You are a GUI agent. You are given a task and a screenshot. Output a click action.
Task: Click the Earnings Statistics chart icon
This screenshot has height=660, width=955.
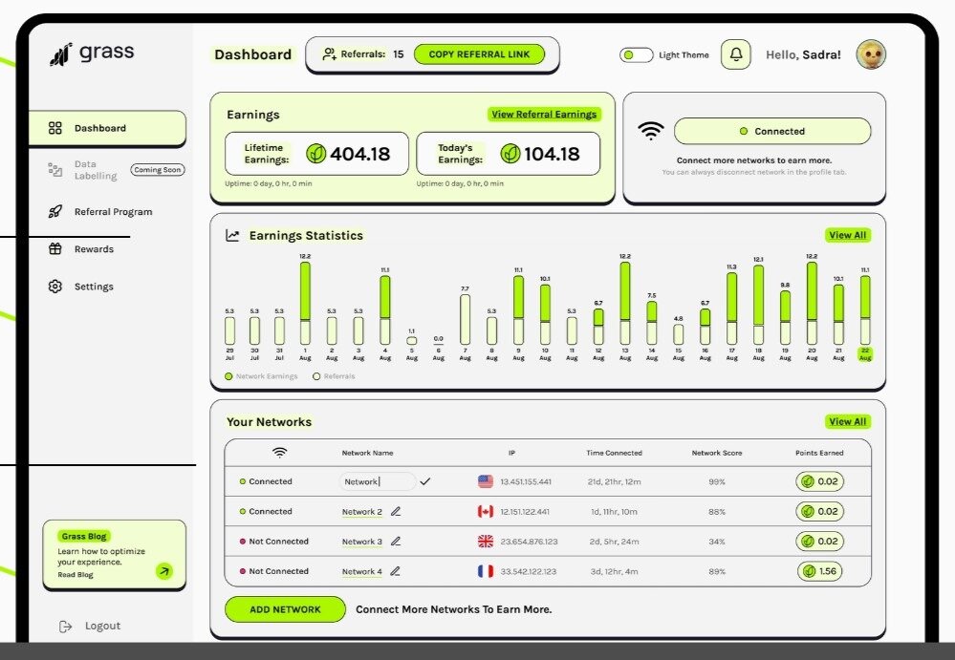[232, 235]
